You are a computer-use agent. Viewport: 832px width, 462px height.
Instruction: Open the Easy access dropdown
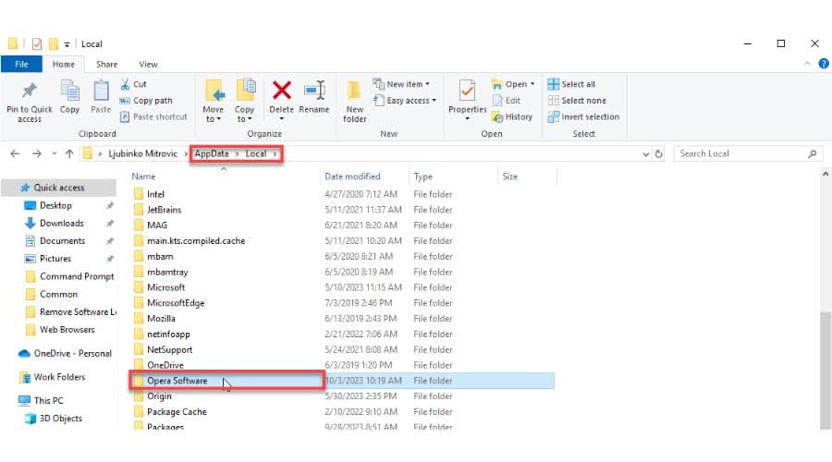pos(405,100)
